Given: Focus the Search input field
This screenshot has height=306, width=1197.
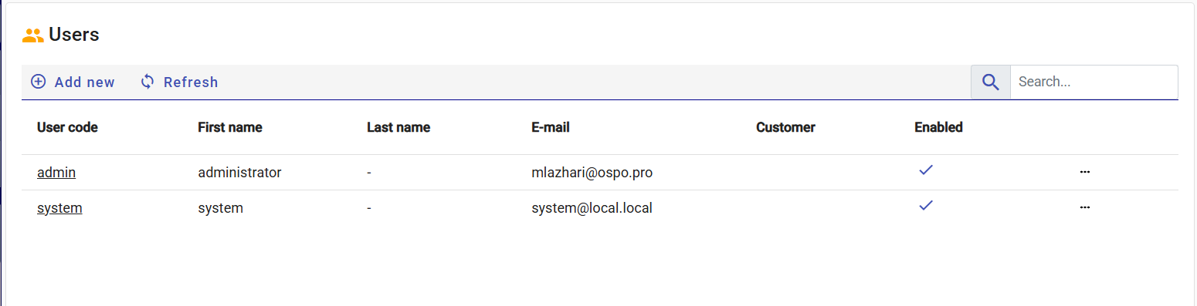Looking at the screenshot, I should 1094,82.
